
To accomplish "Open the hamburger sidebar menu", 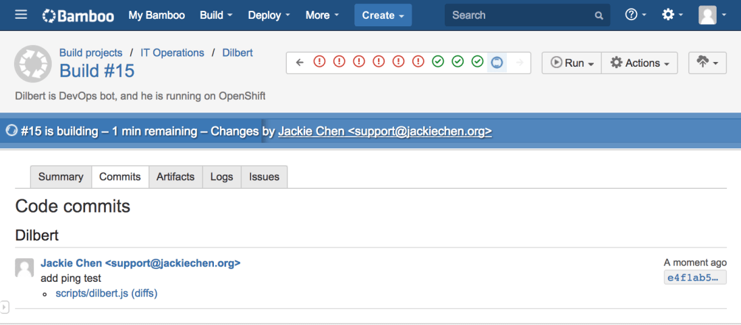I will 21,15.
